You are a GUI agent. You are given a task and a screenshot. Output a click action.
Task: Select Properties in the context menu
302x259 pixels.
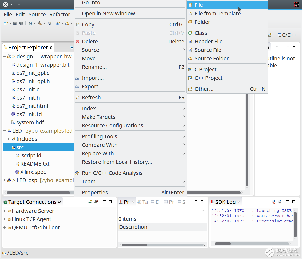tap(95, 192)
